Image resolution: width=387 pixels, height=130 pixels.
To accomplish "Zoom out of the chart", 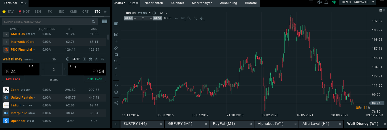I will pos(189,18).
